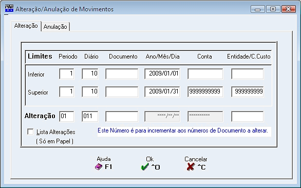Click the Alteração Diário field showing 011

click(90, 116)
